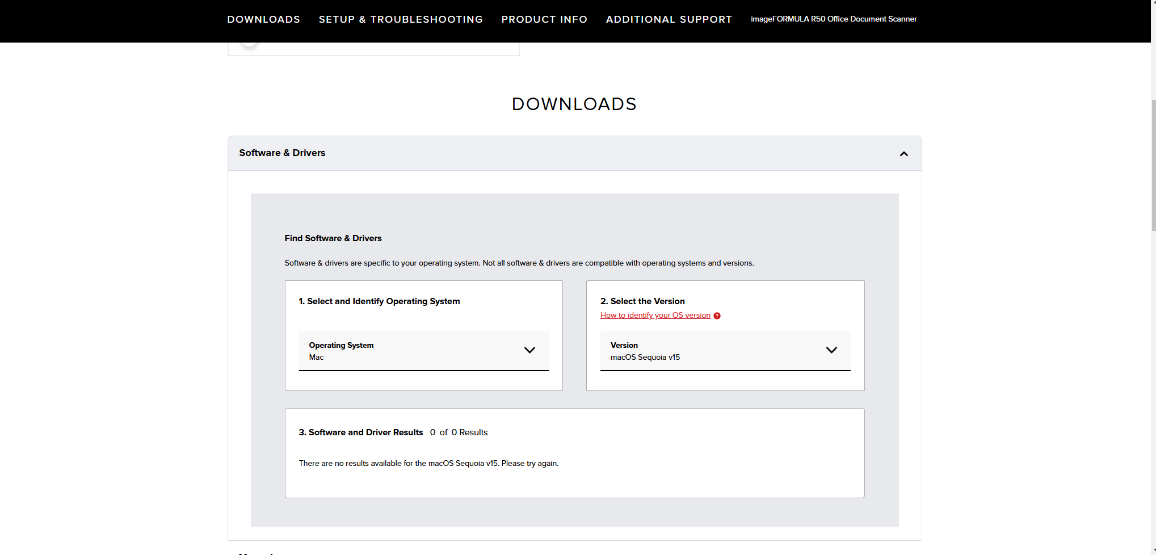Click the large DOWNLOADS section heading
The height and width of the screenshot is (555, 1156).
click(574, 104)
